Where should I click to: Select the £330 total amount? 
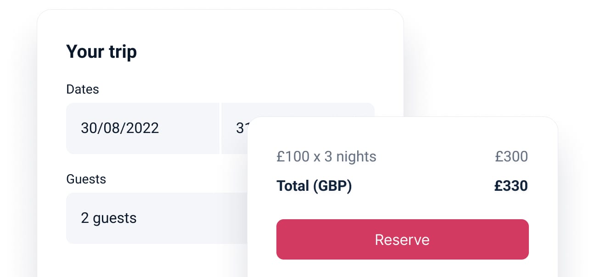(x=511, y=186)
